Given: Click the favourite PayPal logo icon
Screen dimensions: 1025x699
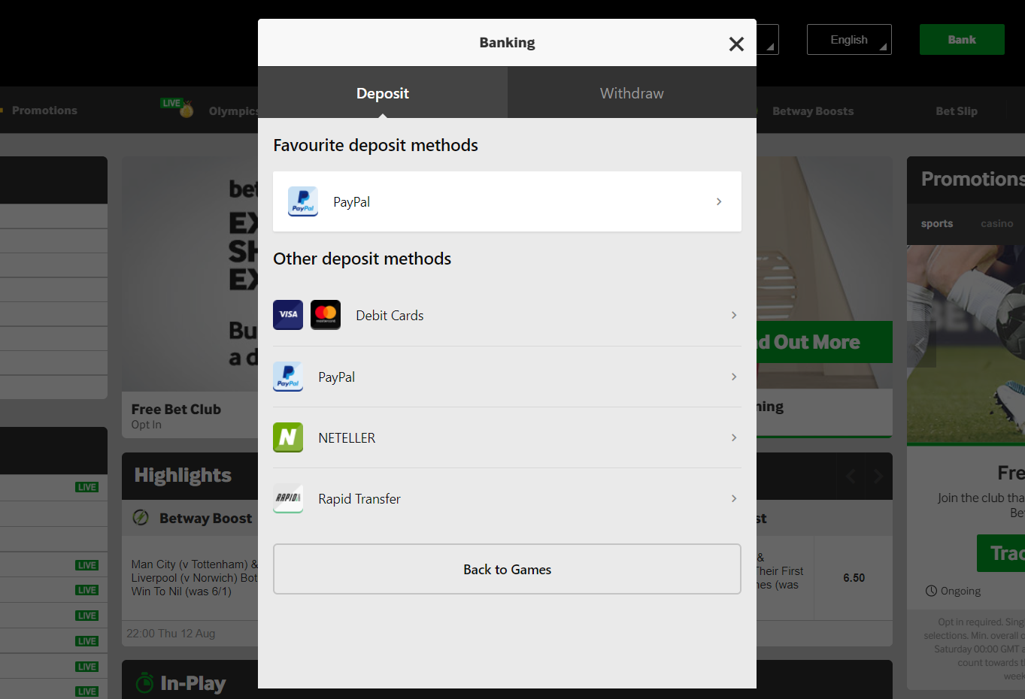Looking at the screenshot, I should (x=303, y=201).
